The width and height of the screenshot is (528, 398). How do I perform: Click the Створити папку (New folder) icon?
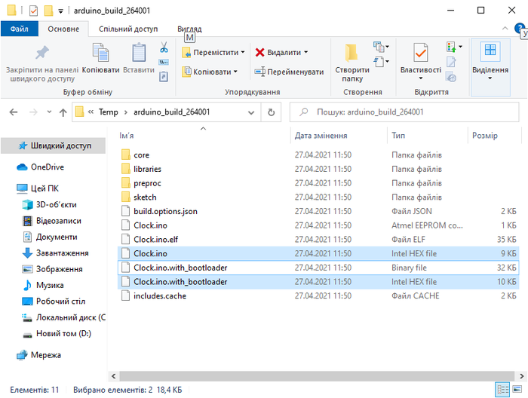[351, 53]
